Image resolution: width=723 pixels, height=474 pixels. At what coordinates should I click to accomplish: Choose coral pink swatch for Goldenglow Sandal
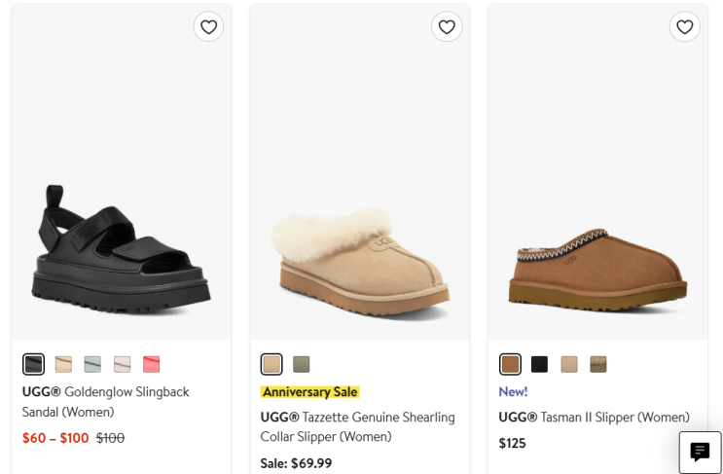click(151, 364)
